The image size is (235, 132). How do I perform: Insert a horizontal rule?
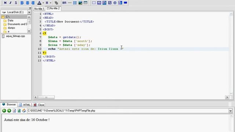point(70,3)
